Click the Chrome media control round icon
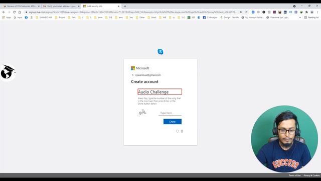 tap(294, 7)
